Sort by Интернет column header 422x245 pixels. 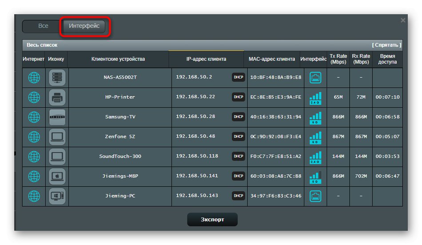33,59
